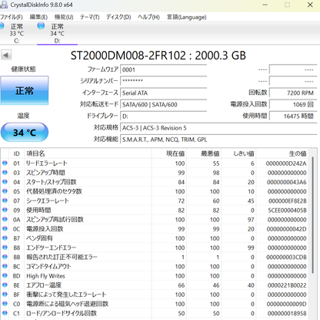
Task: Click the 使用時間 value 16475 時間
Action: tap(293, 116)
